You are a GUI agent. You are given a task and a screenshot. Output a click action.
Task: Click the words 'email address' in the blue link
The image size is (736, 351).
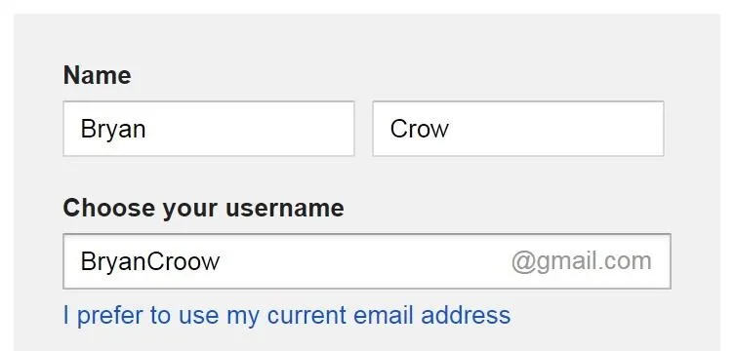431,315
